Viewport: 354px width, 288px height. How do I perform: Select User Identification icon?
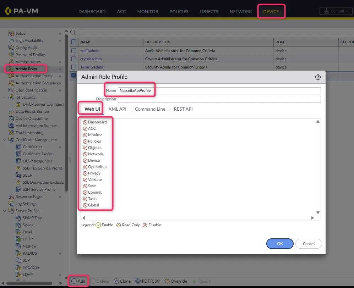pyautogui.click(x=11, y=90)
